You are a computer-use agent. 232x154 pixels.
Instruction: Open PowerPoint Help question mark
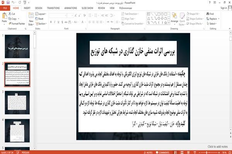click(x=210, y=3)
